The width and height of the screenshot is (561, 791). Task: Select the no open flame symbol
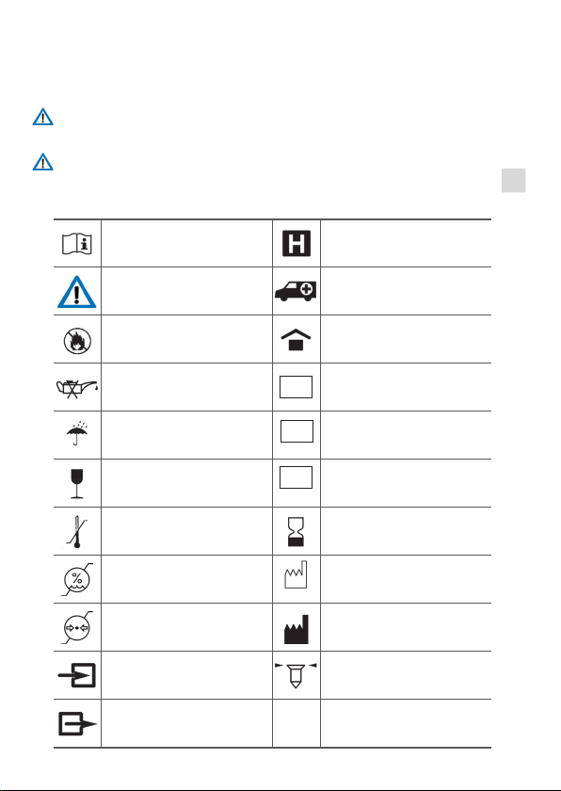click(77, 341)
